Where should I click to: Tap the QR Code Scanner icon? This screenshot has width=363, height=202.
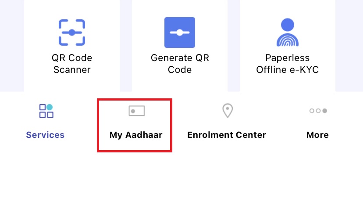pyautogui.click(x=72, y=32)
